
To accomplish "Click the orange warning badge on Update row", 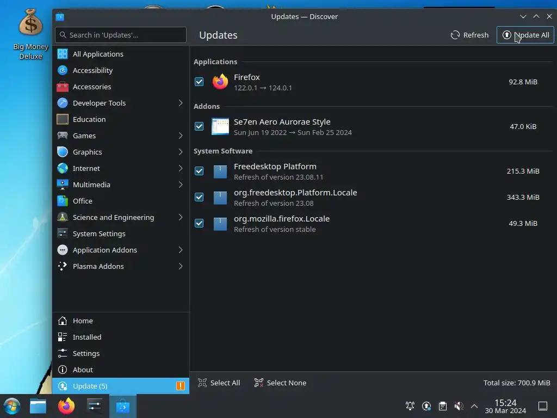I will (x=181, y=386).
